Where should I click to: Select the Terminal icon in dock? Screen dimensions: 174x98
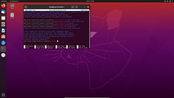(x=3, y=49)
